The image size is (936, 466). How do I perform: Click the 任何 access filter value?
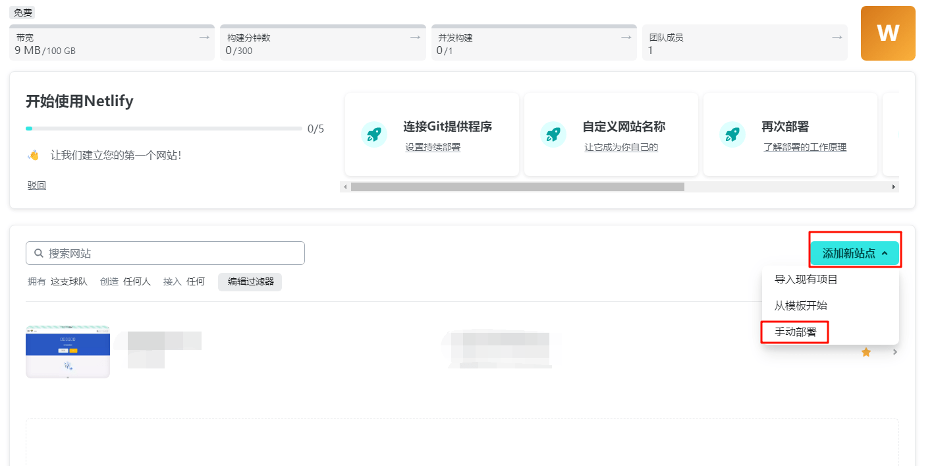coord(196,281)
